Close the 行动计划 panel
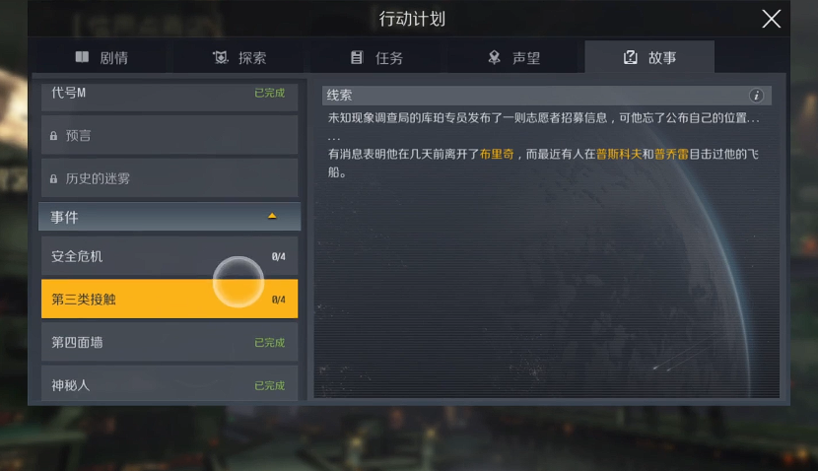The width and height of the screenshot is (818, 471). pyautogui.click(x=771, y=19)
